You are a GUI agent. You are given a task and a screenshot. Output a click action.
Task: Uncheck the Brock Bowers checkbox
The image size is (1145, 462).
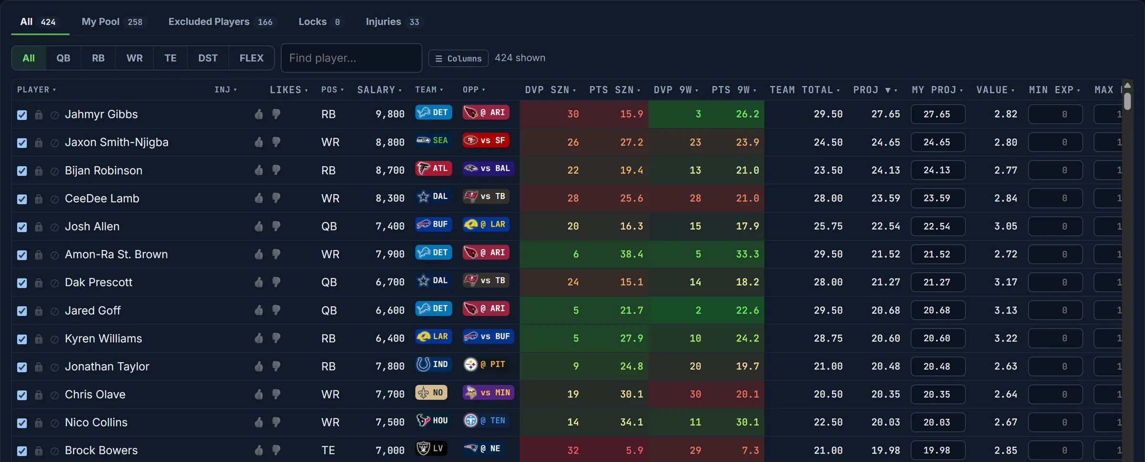[x=22, y=451]
